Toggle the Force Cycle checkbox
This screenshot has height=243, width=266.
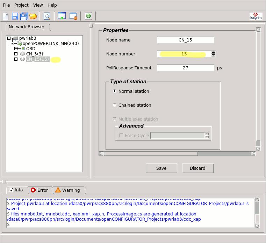pos(121,135)
